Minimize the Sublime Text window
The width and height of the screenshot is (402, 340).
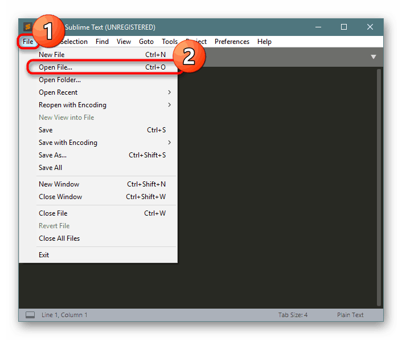coord(318,27)
